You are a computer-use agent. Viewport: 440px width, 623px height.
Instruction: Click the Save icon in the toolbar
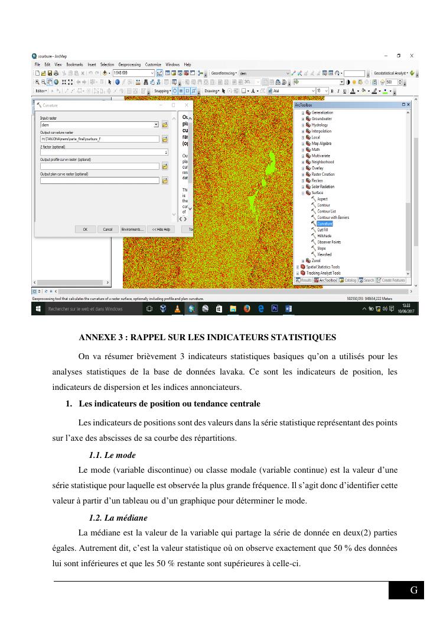coord(50,73)
